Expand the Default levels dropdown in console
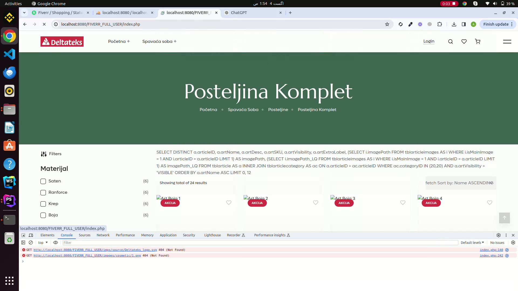The width and height of the screenshot is (518, 291). coord(472,242)
